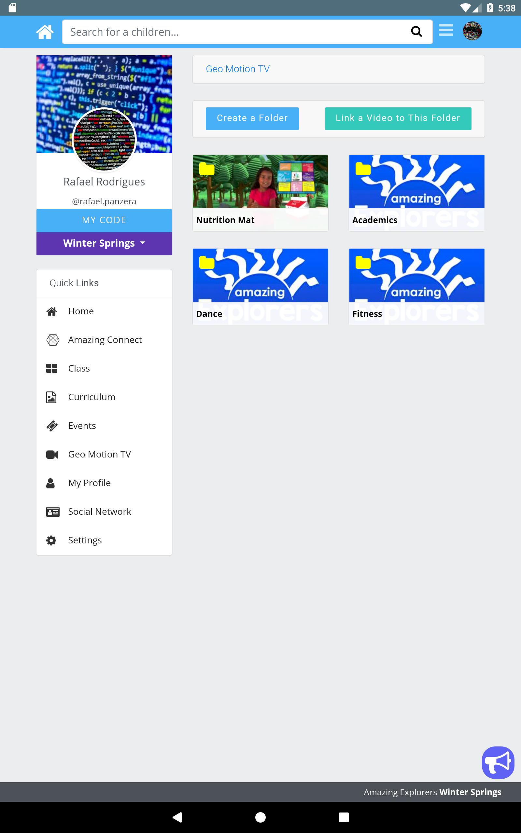Tap the home icon in top bar

pyautogui.click(x=45, y=32)
